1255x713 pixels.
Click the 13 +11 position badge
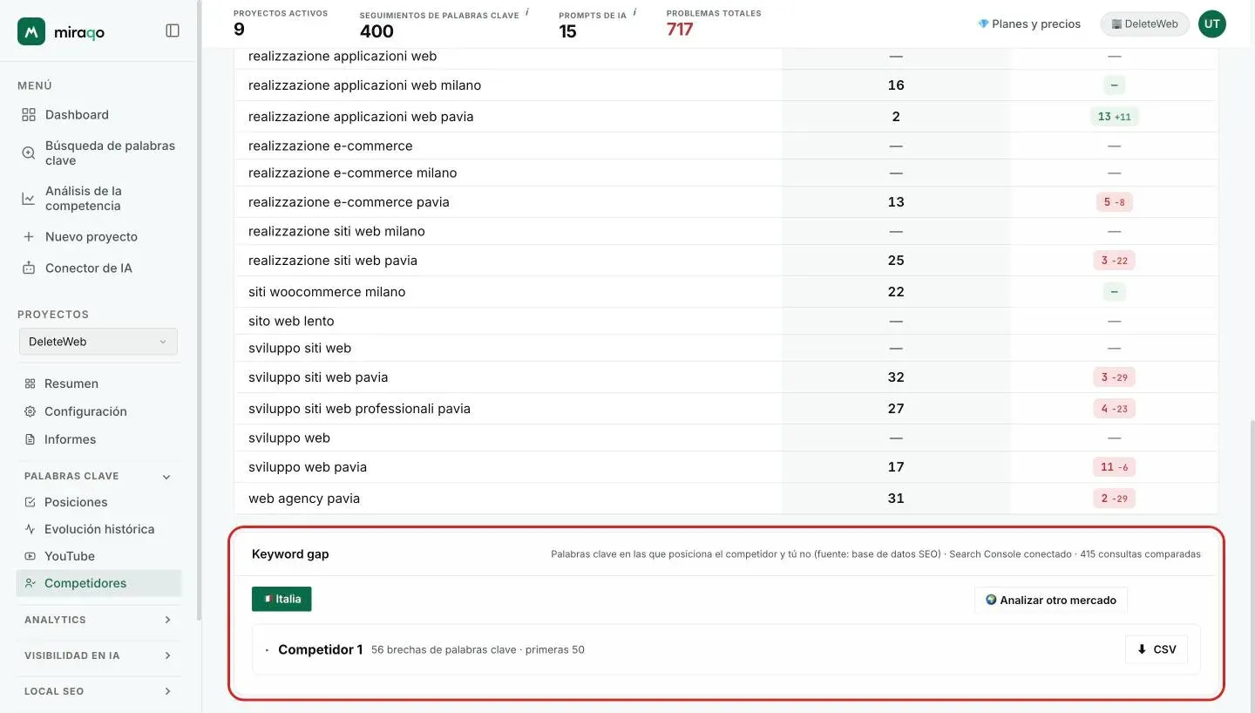click(1114, 117)
